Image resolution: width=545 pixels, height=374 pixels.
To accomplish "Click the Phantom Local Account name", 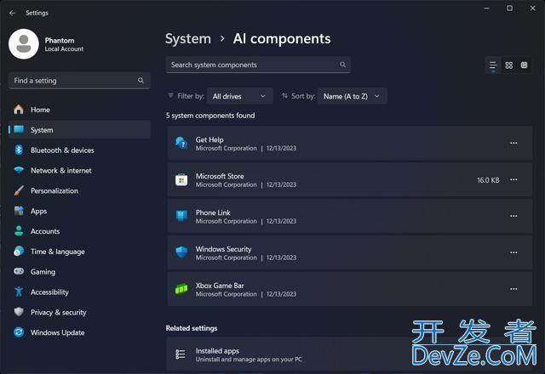I will click(64, 44).
